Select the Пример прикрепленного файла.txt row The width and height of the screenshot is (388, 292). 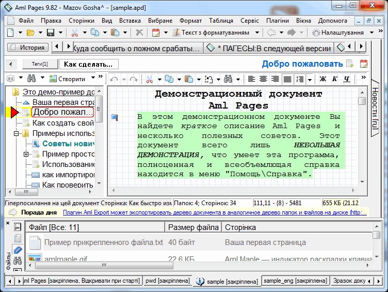point(199,242)
